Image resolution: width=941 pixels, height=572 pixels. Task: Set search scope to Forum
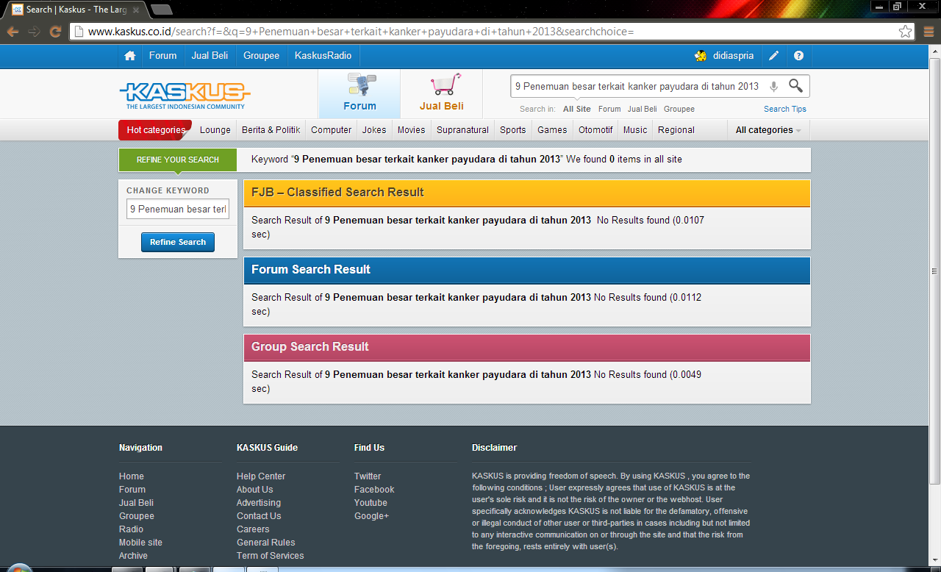(609, 109)
